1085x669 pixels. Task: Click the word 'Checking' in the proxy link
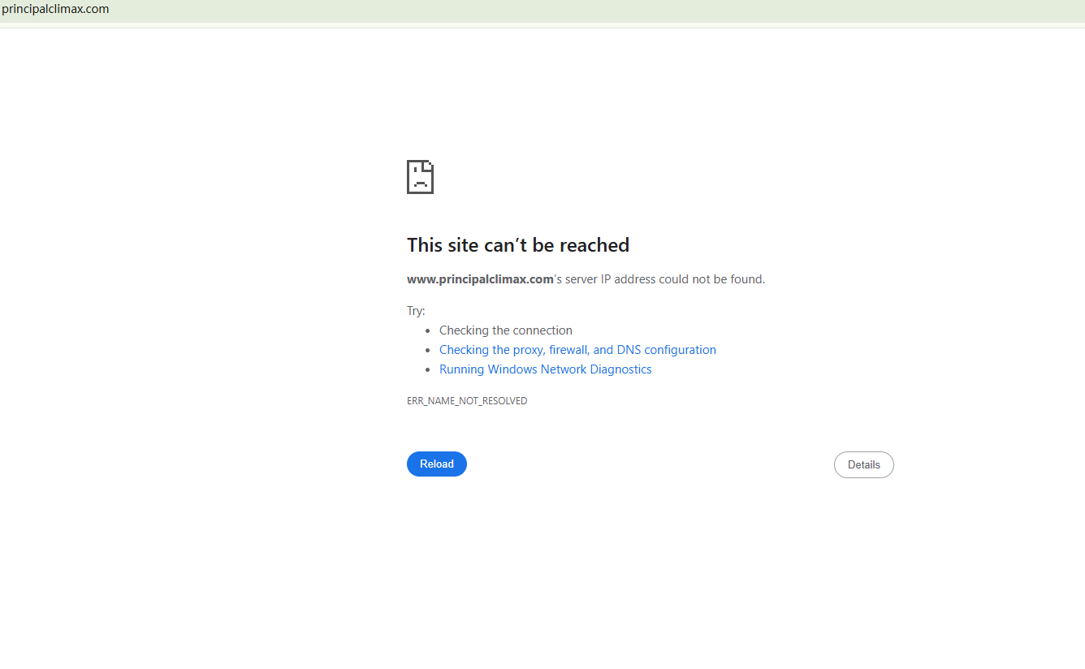coord(464,350)
